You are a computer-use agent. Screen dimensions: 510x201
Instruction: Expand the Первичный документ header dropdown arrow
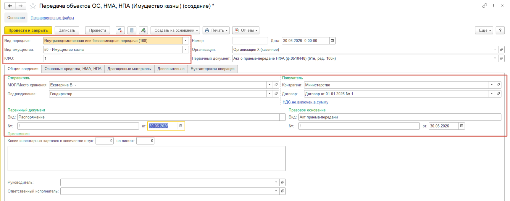coord(495,58)
